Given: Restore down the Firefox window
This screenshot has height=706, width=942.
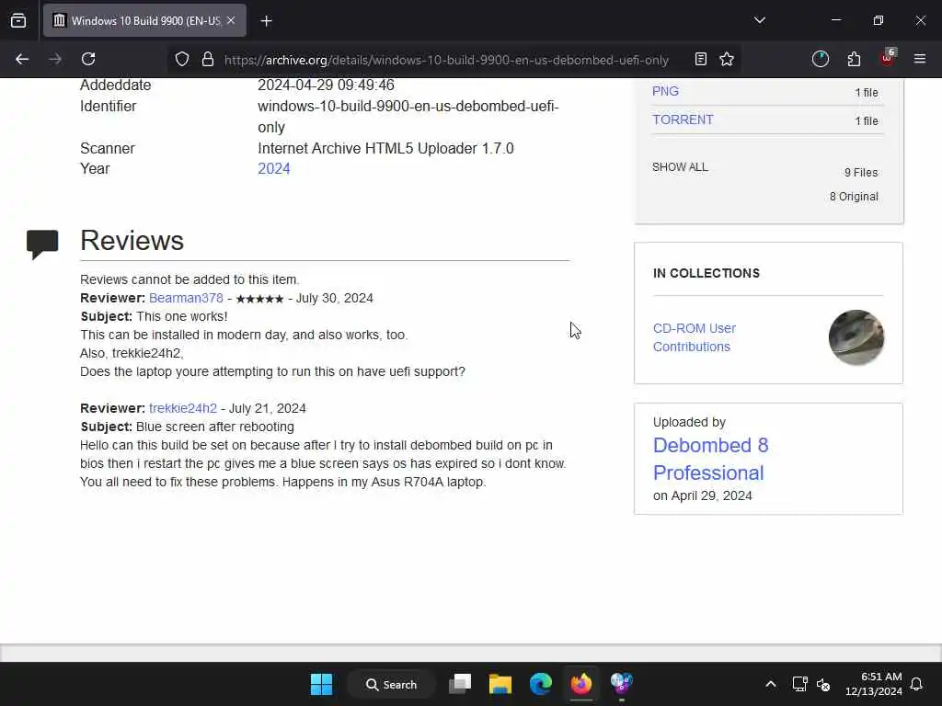Looking at the screenshot, I should click(x=879, y=20).
